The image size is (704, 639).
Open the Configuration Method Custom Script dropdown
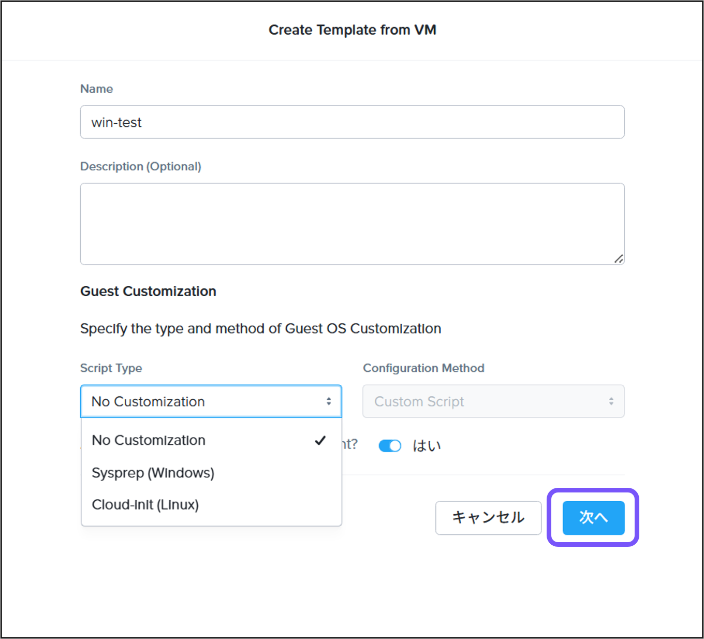pos(493,401)
